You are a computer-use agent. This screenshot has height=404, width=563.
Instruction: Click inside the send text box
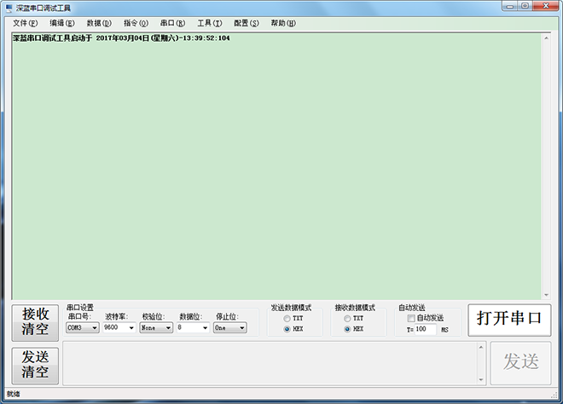click(x=270, y=363)
